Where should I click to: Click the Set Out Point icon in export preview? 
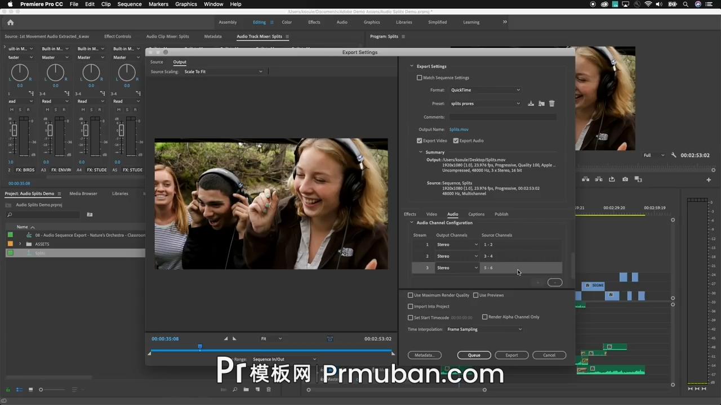(x=234, y=338)
